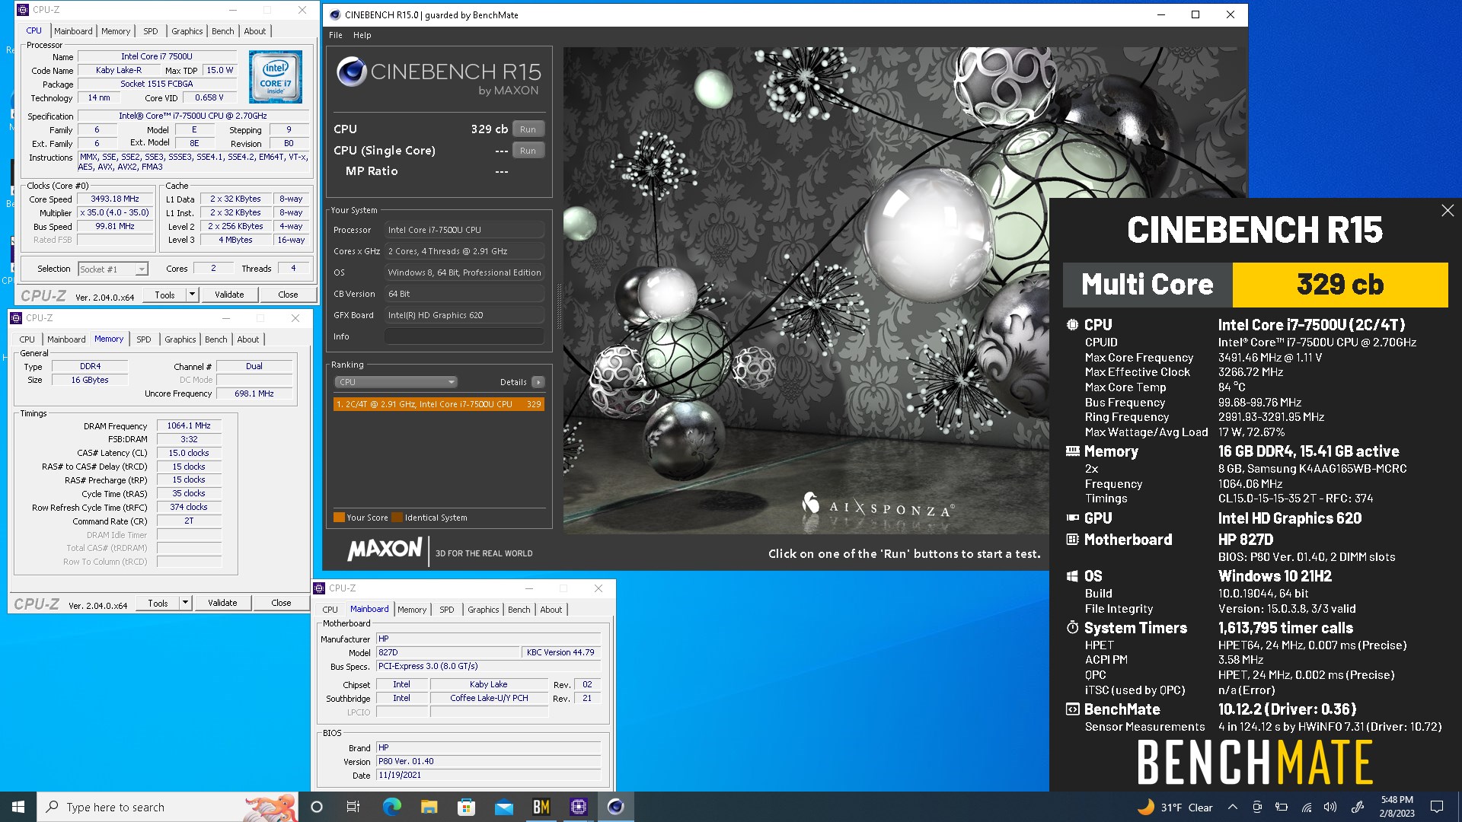Click the MAXON logo in Cinebench footer
Screen dimensions: 1462x822
(x=385, y=550)
